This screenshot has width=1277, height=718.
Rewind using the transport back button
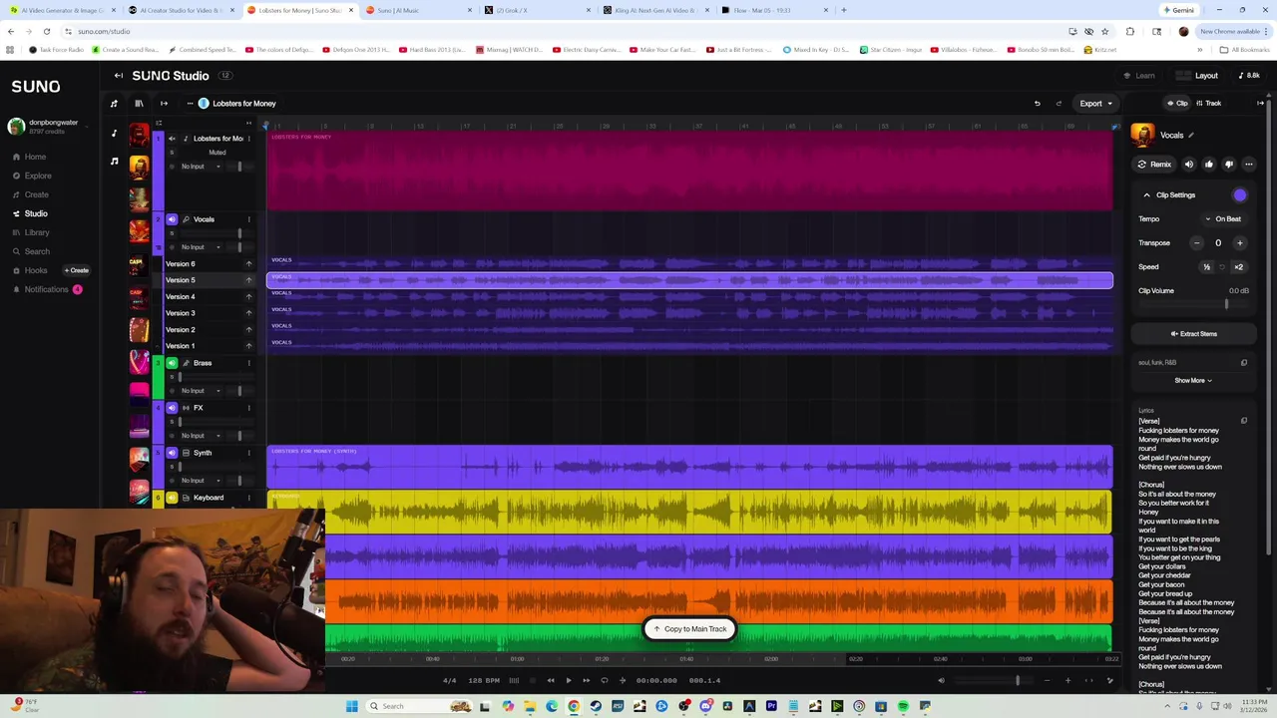[x=551, y=680]
